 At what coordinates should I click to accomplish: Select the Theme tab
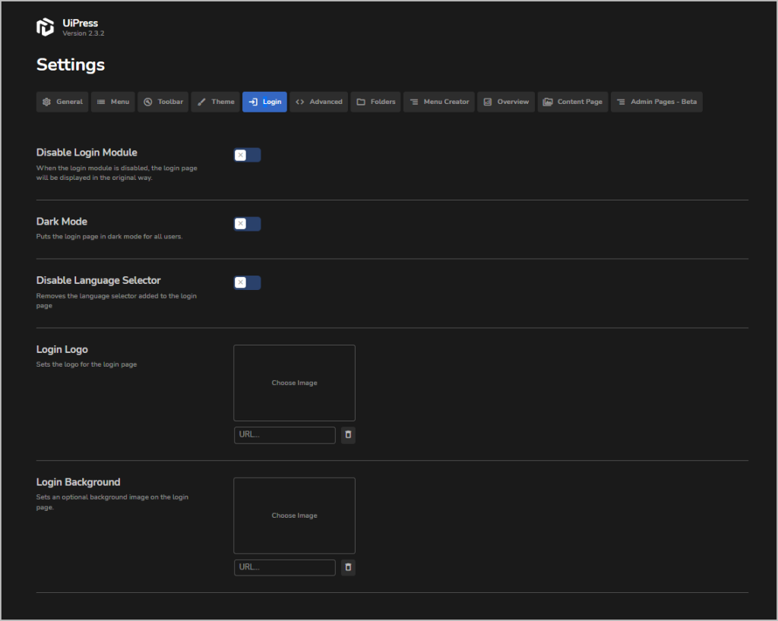[215, 102]
